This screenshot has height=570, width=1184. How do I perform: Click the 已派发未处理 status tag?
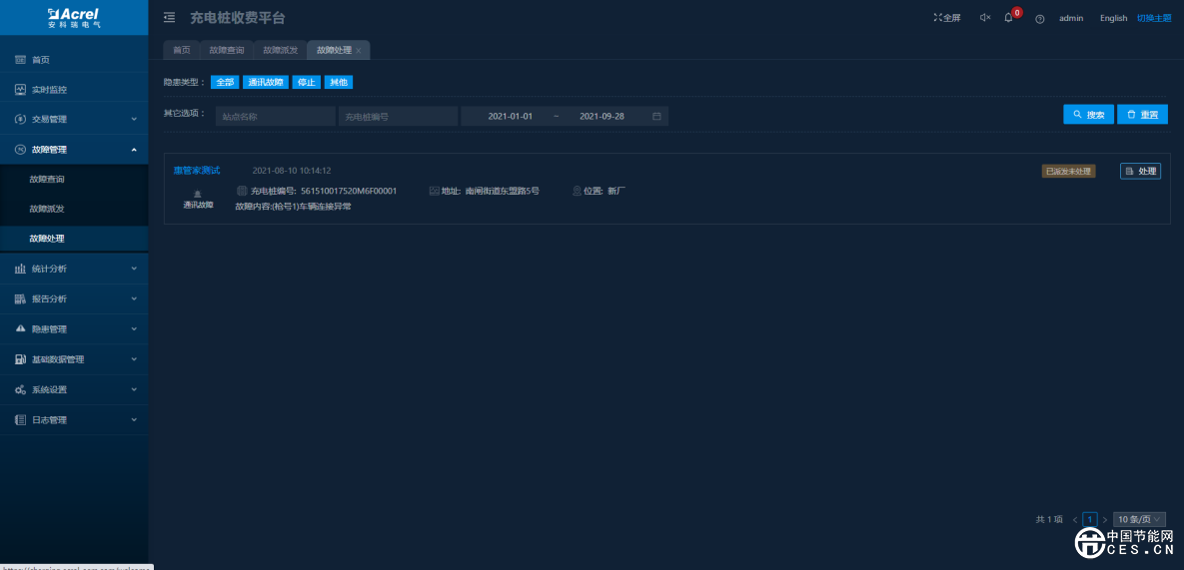tap(1068, 171)
